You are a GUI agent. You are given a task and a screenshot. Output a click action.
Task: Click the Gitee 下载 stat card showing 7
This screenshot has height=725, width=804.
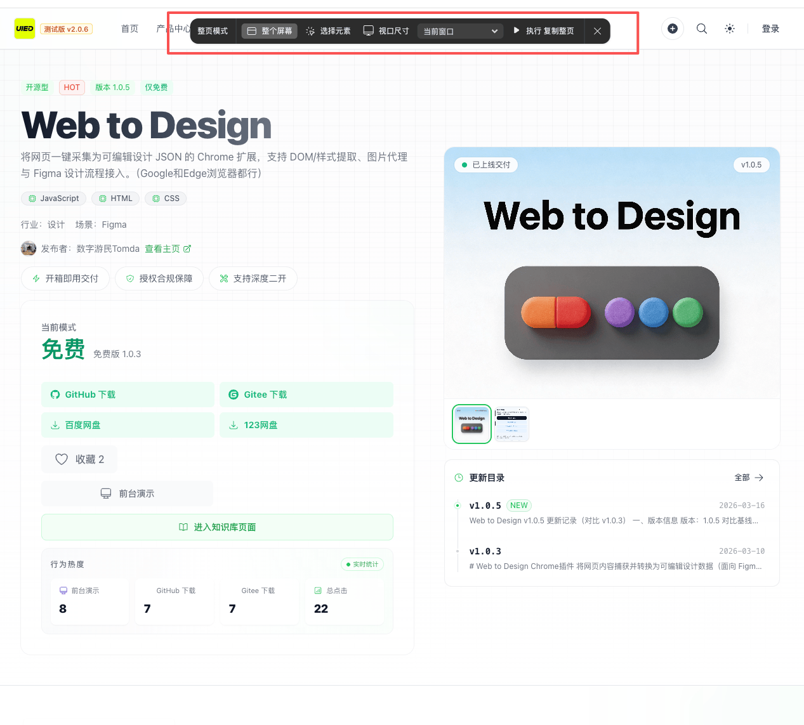260,601
